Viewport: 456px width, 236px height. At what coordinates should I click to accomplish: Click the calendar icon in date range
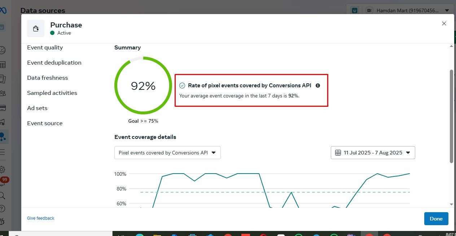[x=338, y=153]
